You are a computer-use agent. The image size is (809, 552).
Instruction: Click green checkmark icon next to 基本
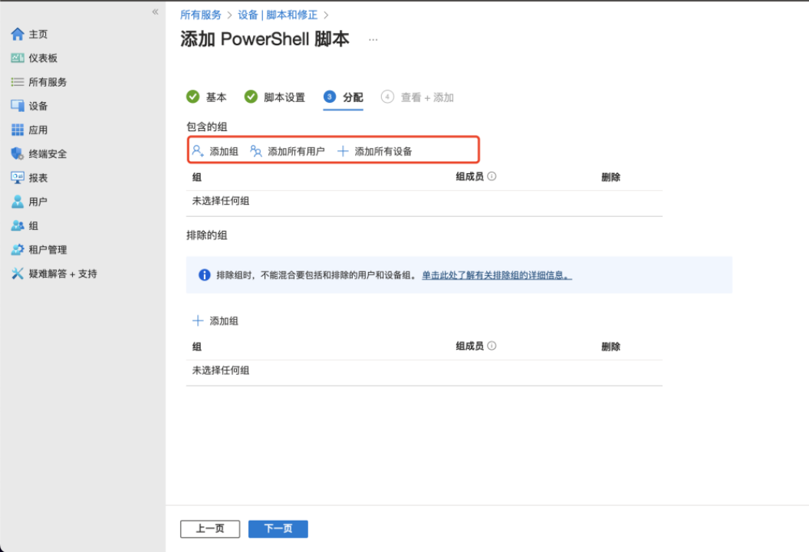(x=193, y=97)
